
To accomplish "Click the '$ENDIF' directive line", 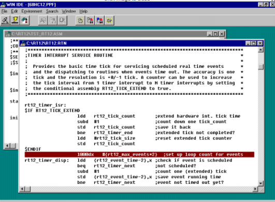I will [33, 149].
